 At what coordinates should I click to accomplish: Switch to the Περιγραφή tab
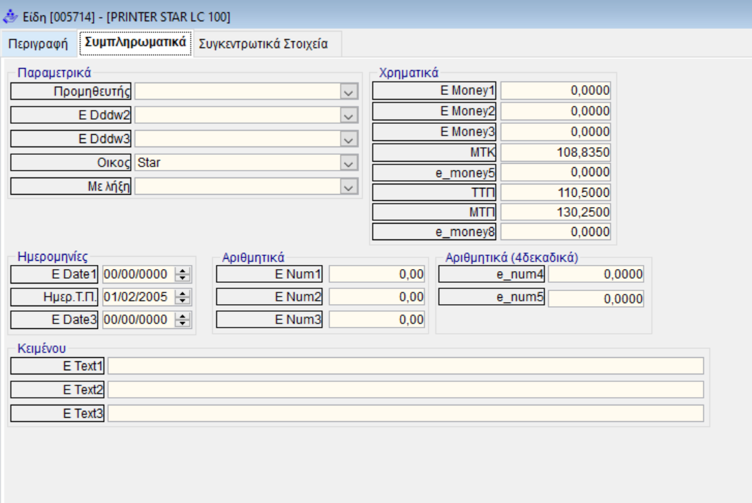tap(38, 44)
